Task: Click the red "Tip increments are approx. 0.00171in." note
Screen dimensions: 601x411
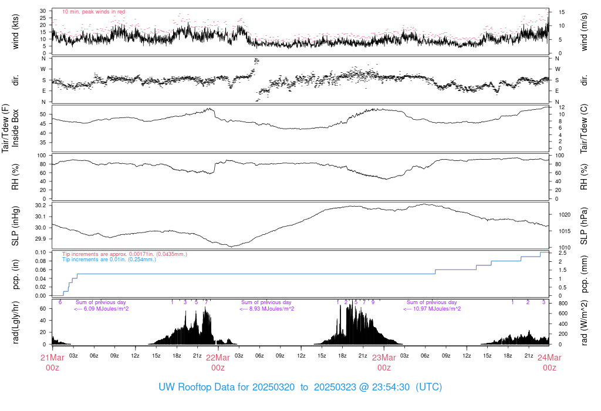Action: pos(124,254)
